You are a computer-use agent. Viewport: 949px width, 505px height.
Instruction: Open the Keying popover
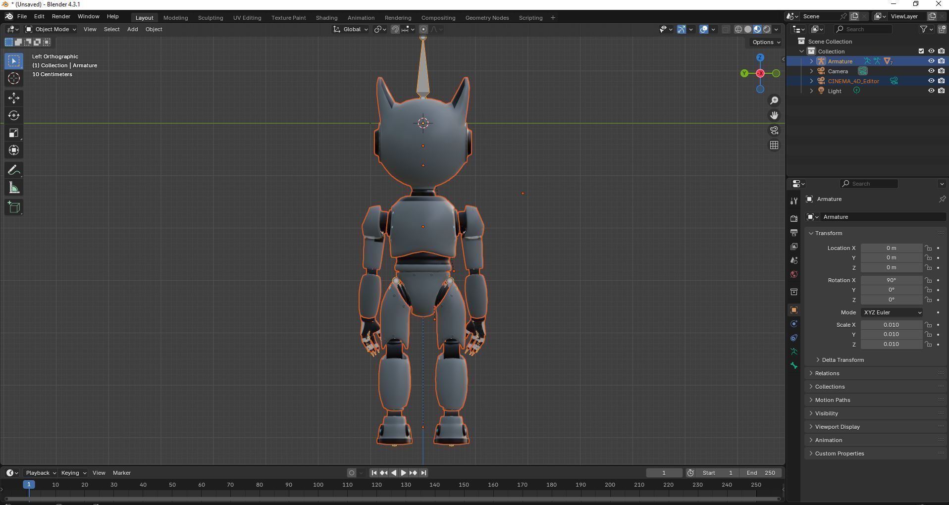73,473
